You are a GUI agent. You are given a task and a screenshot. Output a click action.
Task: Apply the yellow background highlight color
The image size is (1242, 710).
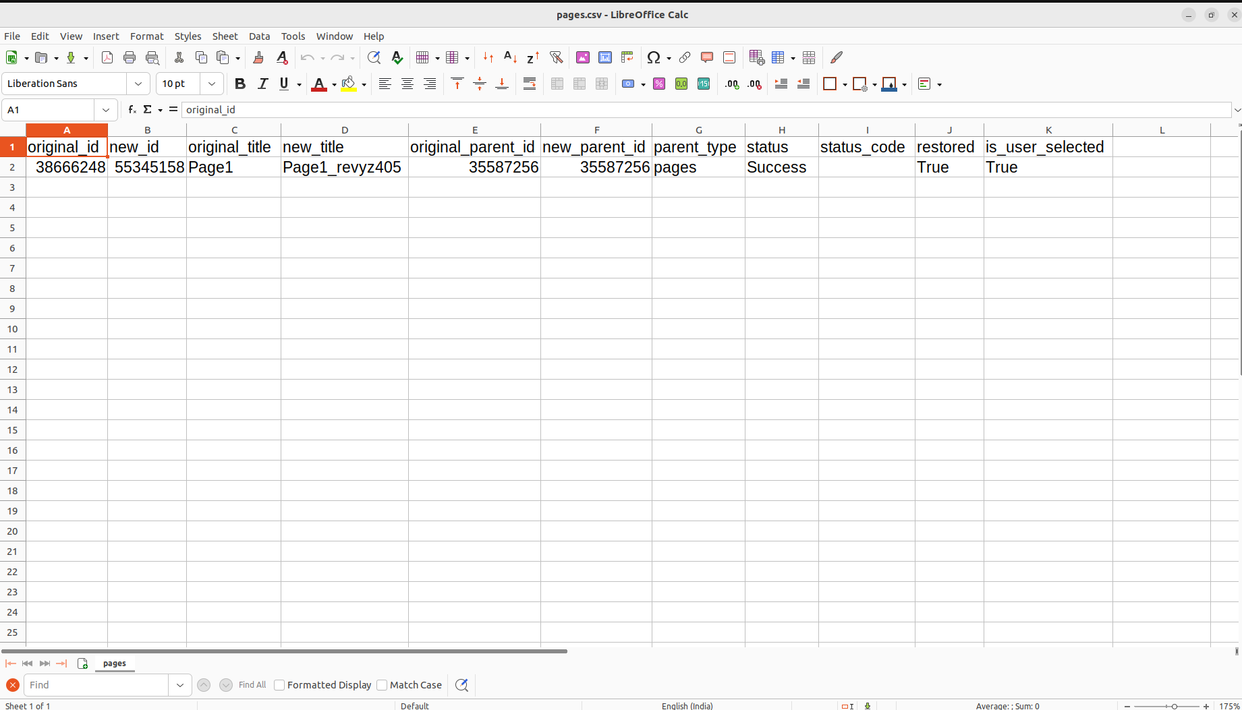349,84
